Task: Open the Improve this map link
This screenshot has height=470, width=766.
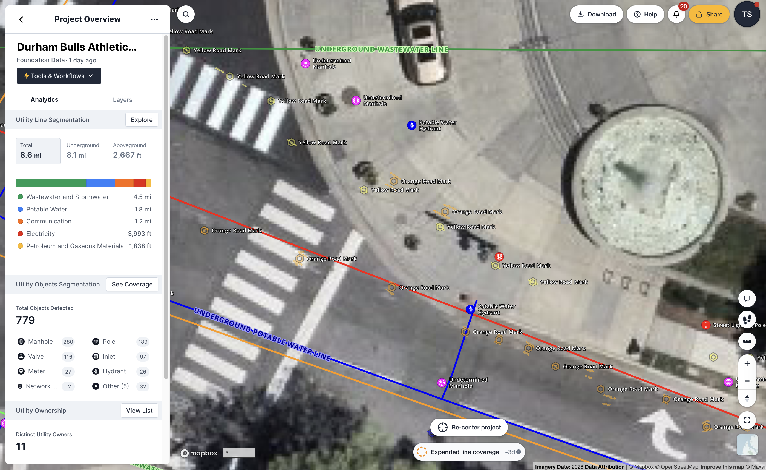Action: 722,467
